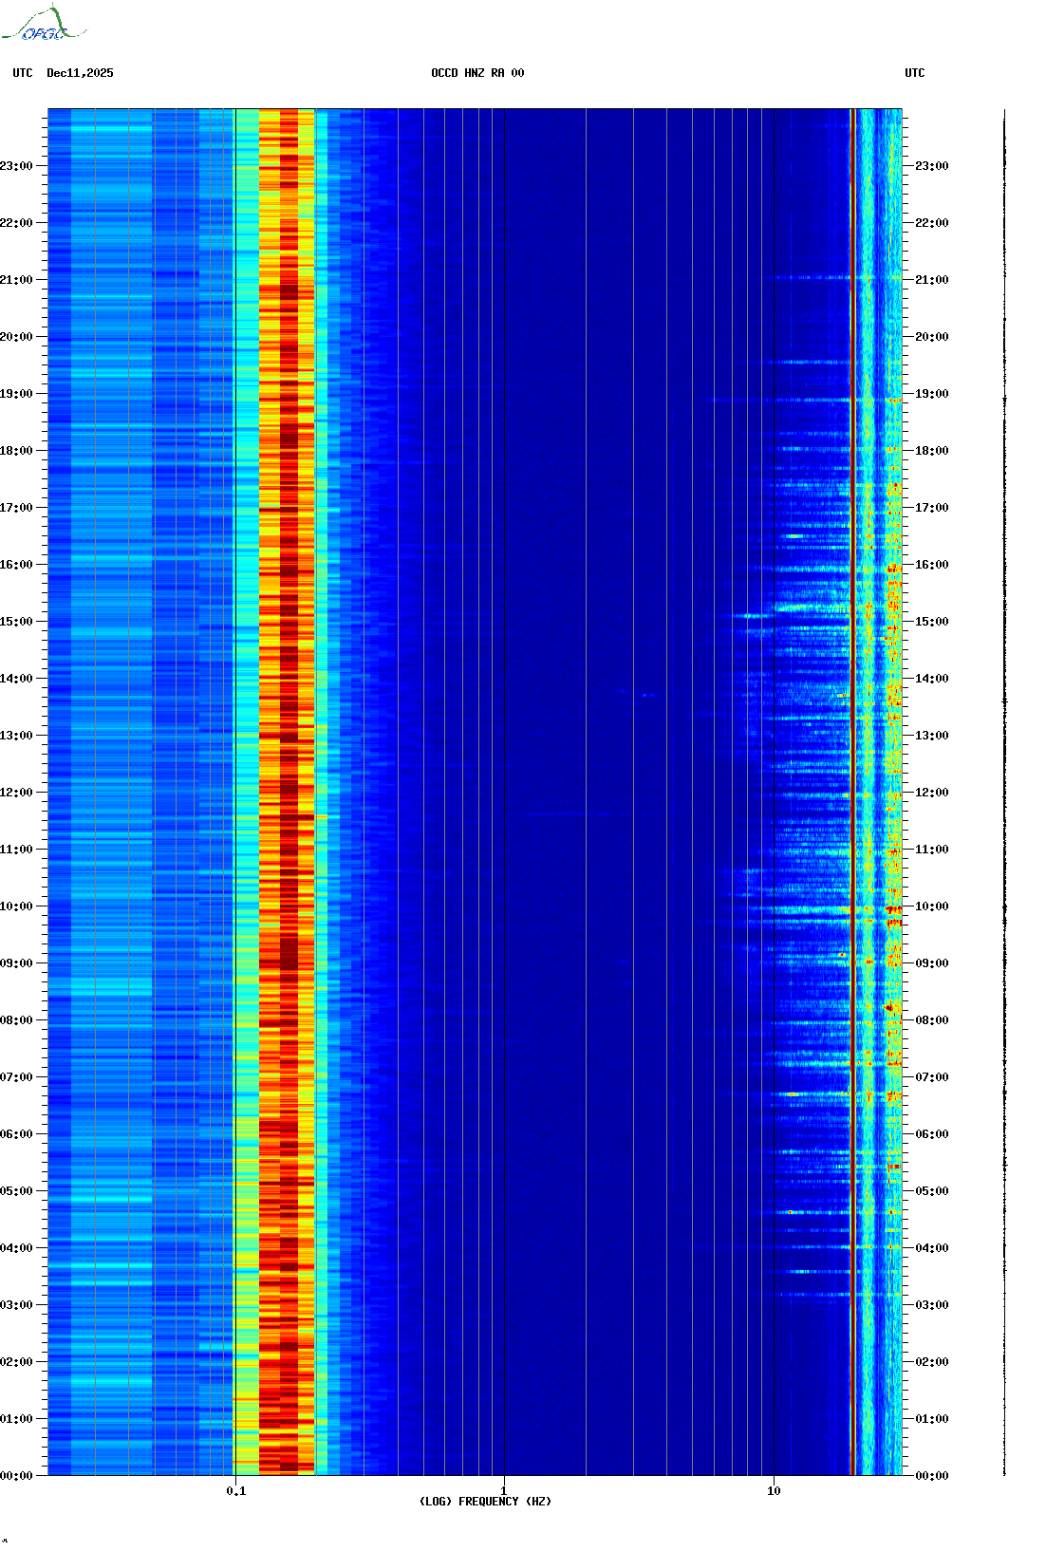Image resolution: width=1046 pixels, height=1551 pixels.
Task: Click the 03:00 time label on left axis
Action: click(x=16, y=1305)
